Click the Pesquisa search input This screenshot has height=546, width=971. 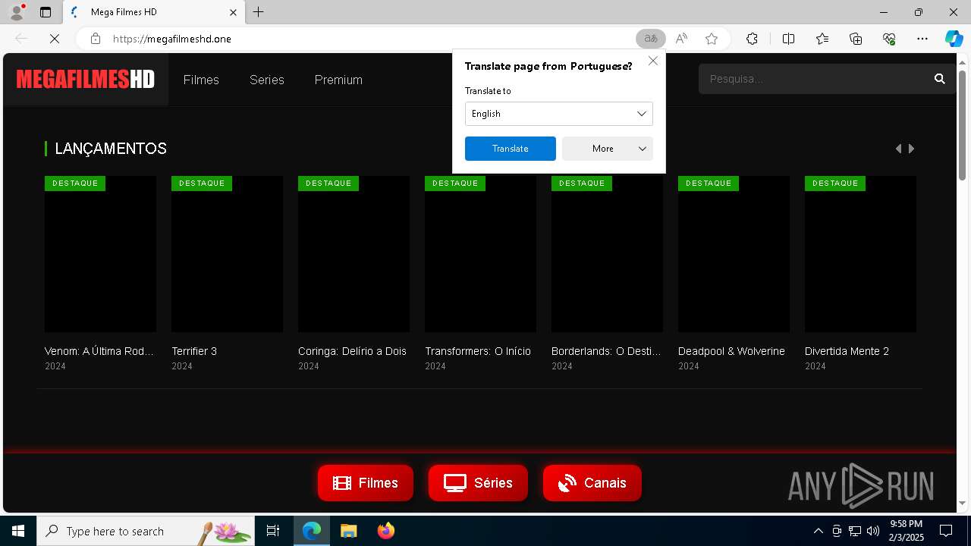click(813, 79)
